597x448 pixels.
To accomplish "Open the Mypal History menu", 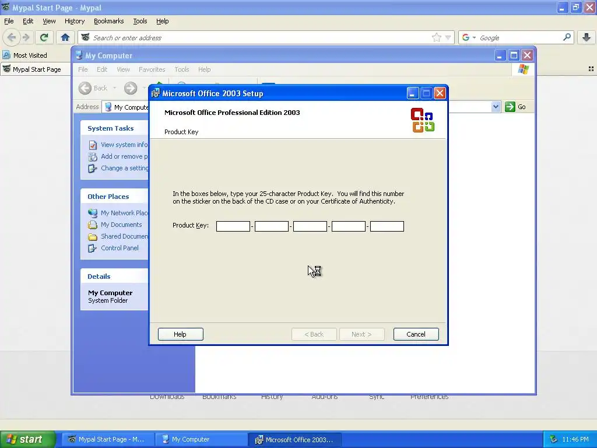I will tap(74, 21).
